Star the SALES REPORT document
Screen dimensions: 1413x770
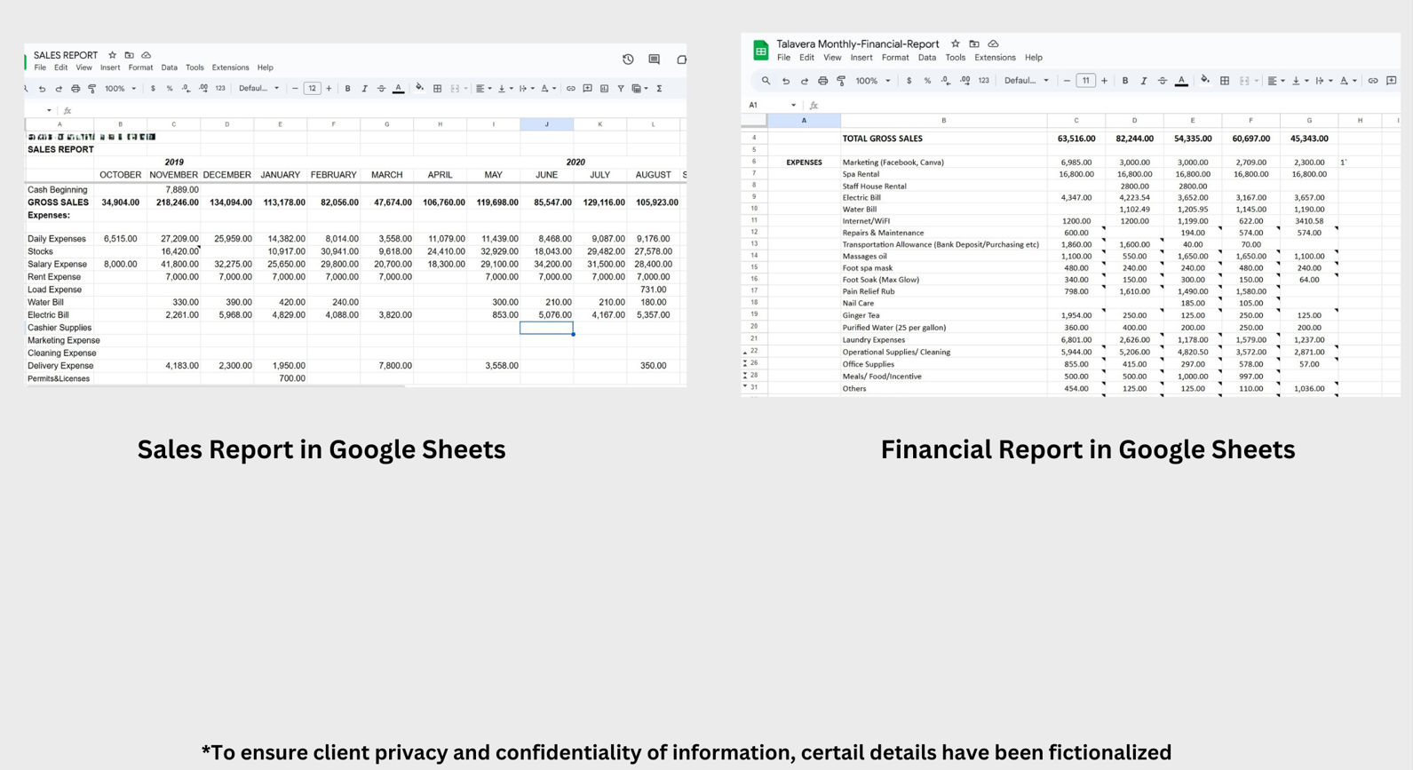112,55
